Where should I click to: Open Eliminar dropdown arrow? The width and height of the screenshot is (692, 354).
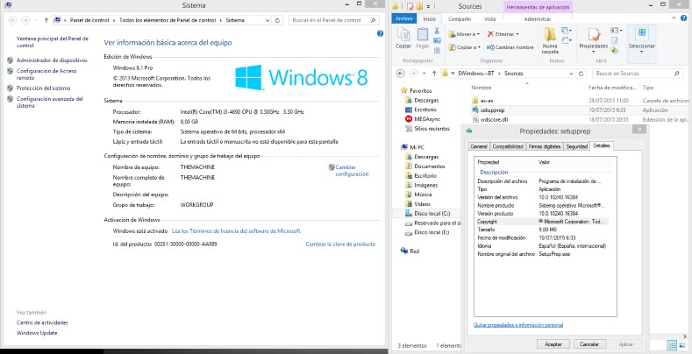coord(517,34)
